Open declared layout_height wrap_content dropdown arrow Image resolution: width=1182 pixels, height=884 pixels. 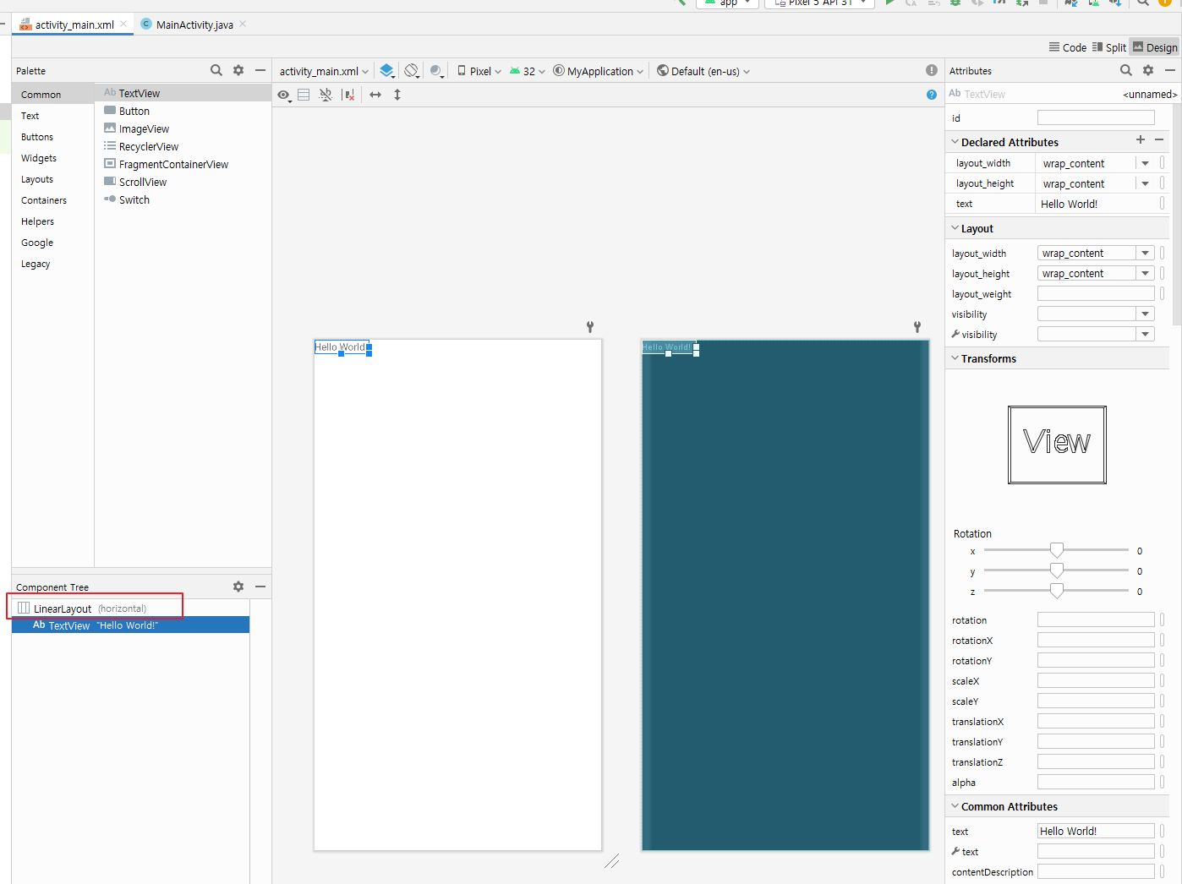(x=1146, y=183)
